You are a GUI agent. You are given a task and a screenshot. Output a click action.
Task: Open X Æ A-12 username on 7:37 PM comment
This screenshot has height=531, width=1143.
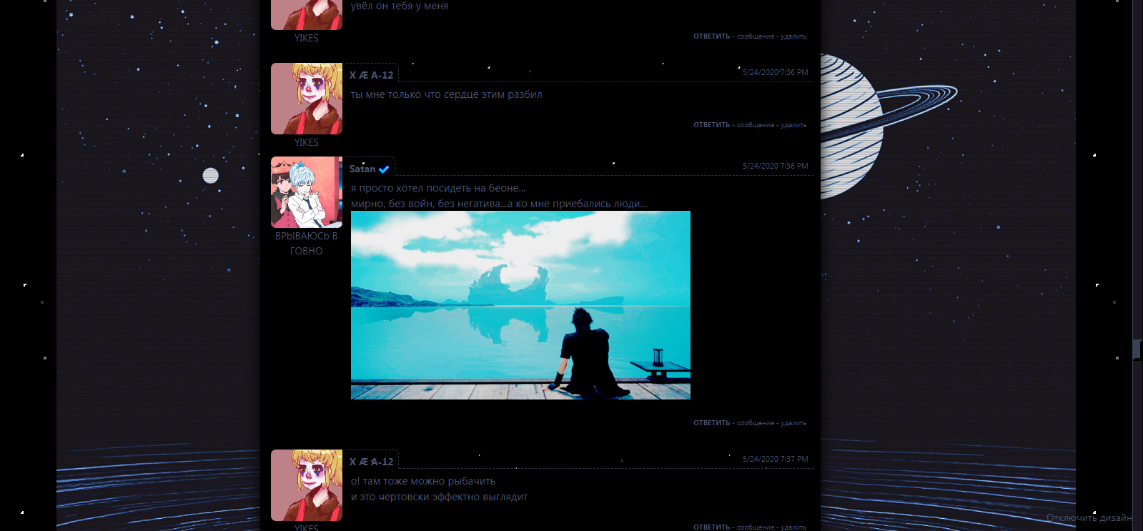[x=371, y=462]
